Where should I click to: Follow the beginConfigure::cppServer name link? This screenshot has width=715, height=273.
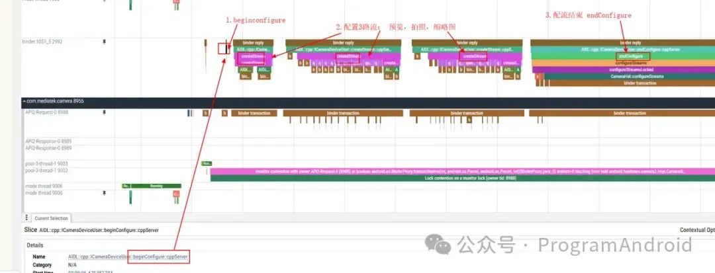click(x=128, y=257)
